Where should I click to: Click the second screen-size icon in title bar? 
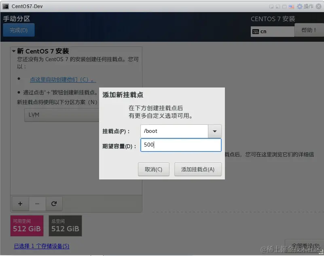278,6
